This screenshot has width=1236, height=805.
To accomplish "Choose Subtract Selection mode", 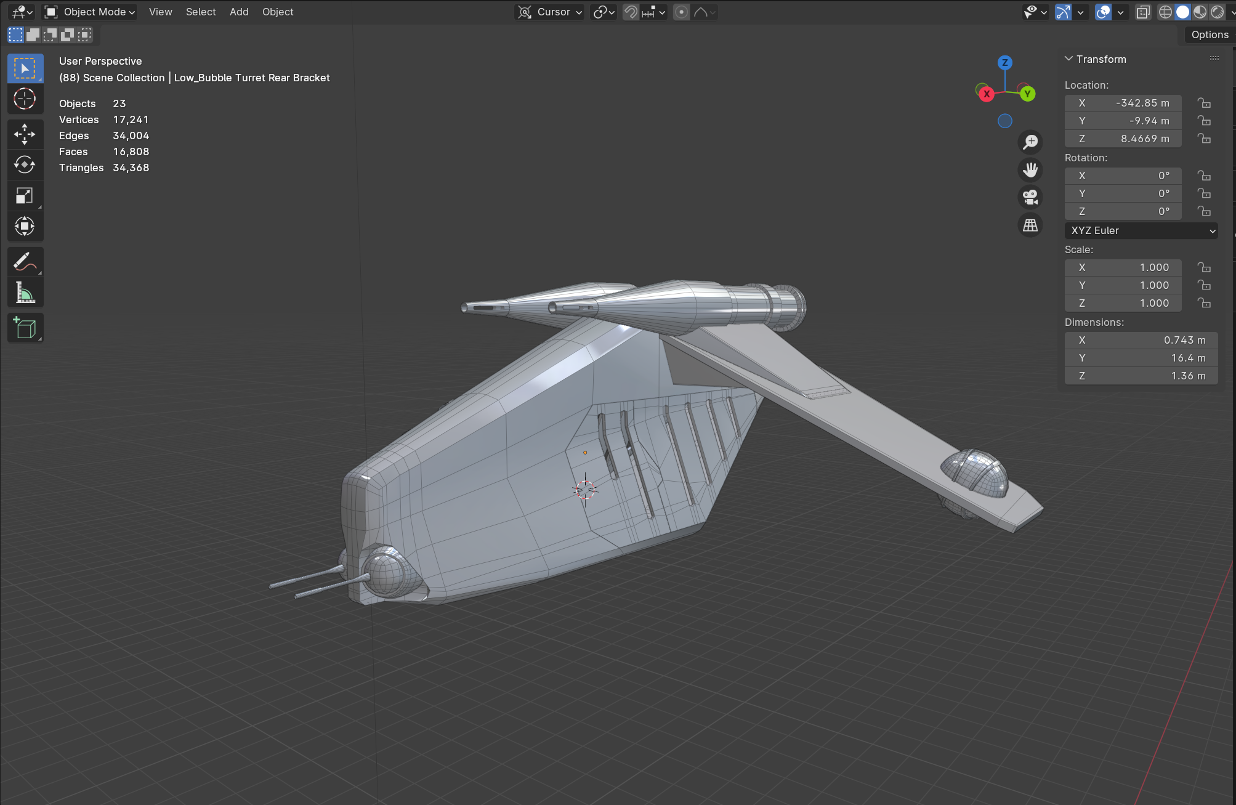I will tap(50, 35).
